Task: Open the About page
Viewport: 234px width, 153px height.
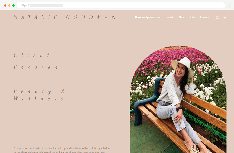Action: point(182,17)
